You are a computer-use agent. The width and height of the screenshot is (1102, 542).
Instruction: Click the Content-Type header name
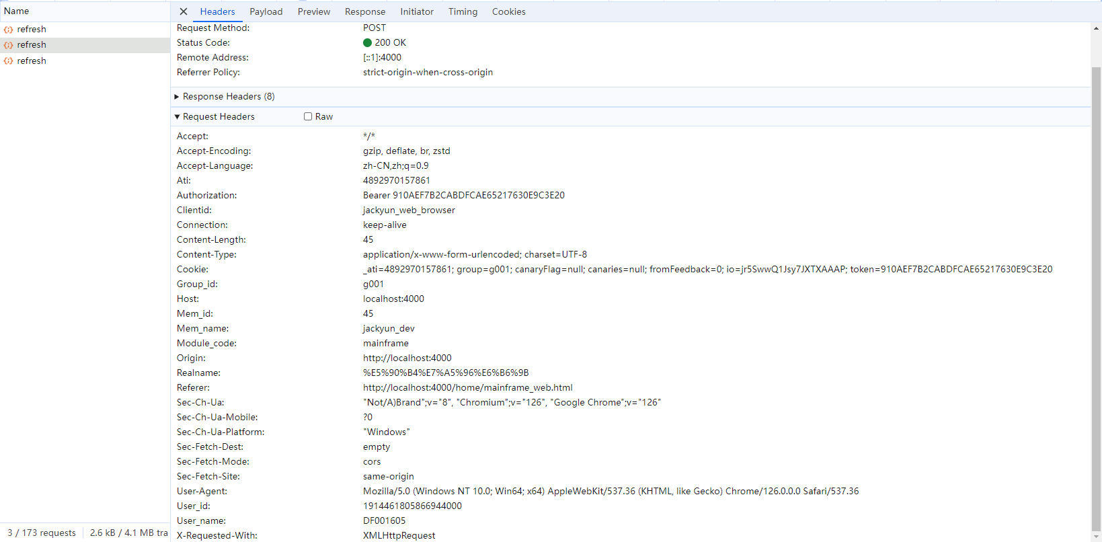point(206,255)
